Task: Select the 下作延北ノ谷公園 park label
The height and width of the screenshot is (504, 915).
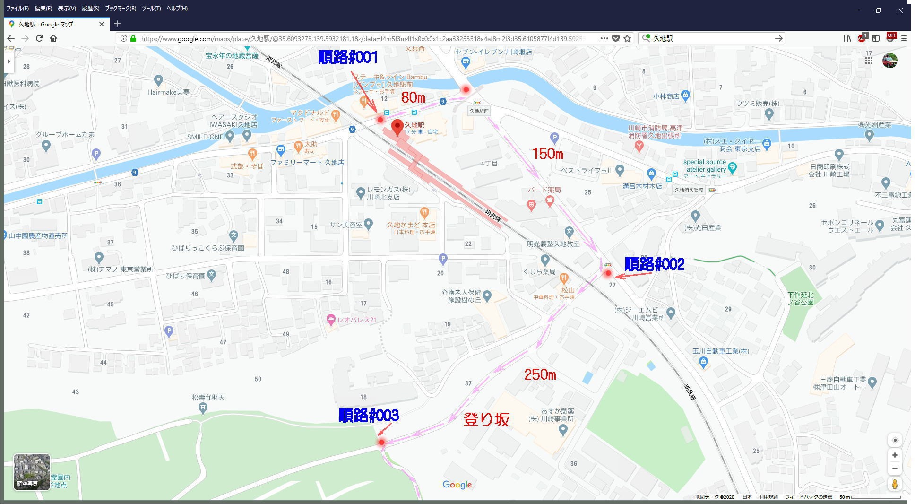Action: [801, 298]
